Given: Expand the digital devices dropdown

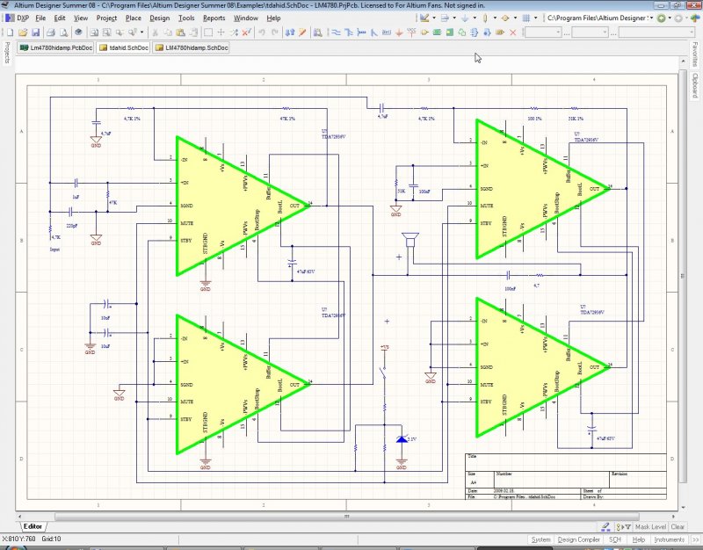Looking at the screenshot, I should point(495,18).
